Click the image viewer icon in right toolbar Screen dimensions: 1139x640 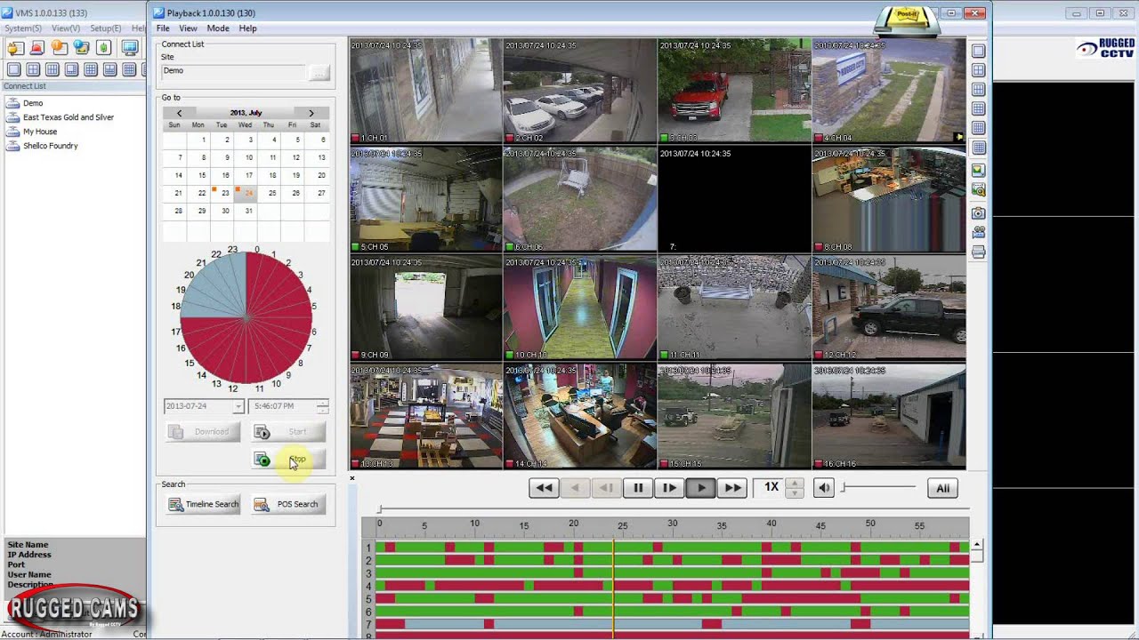point(979,170)
